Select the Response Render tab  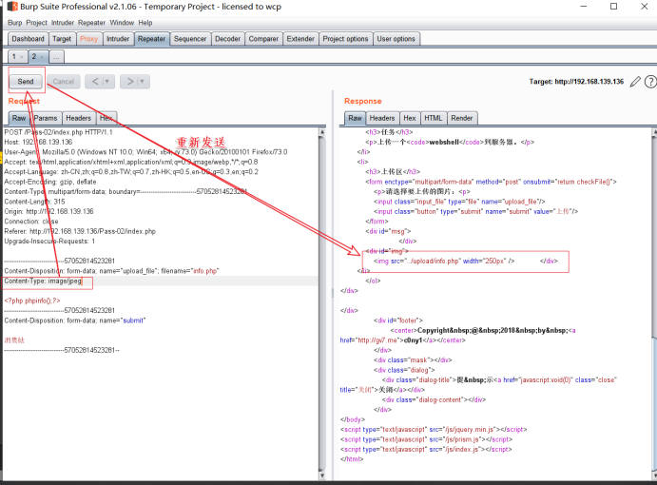coord(462,118)
